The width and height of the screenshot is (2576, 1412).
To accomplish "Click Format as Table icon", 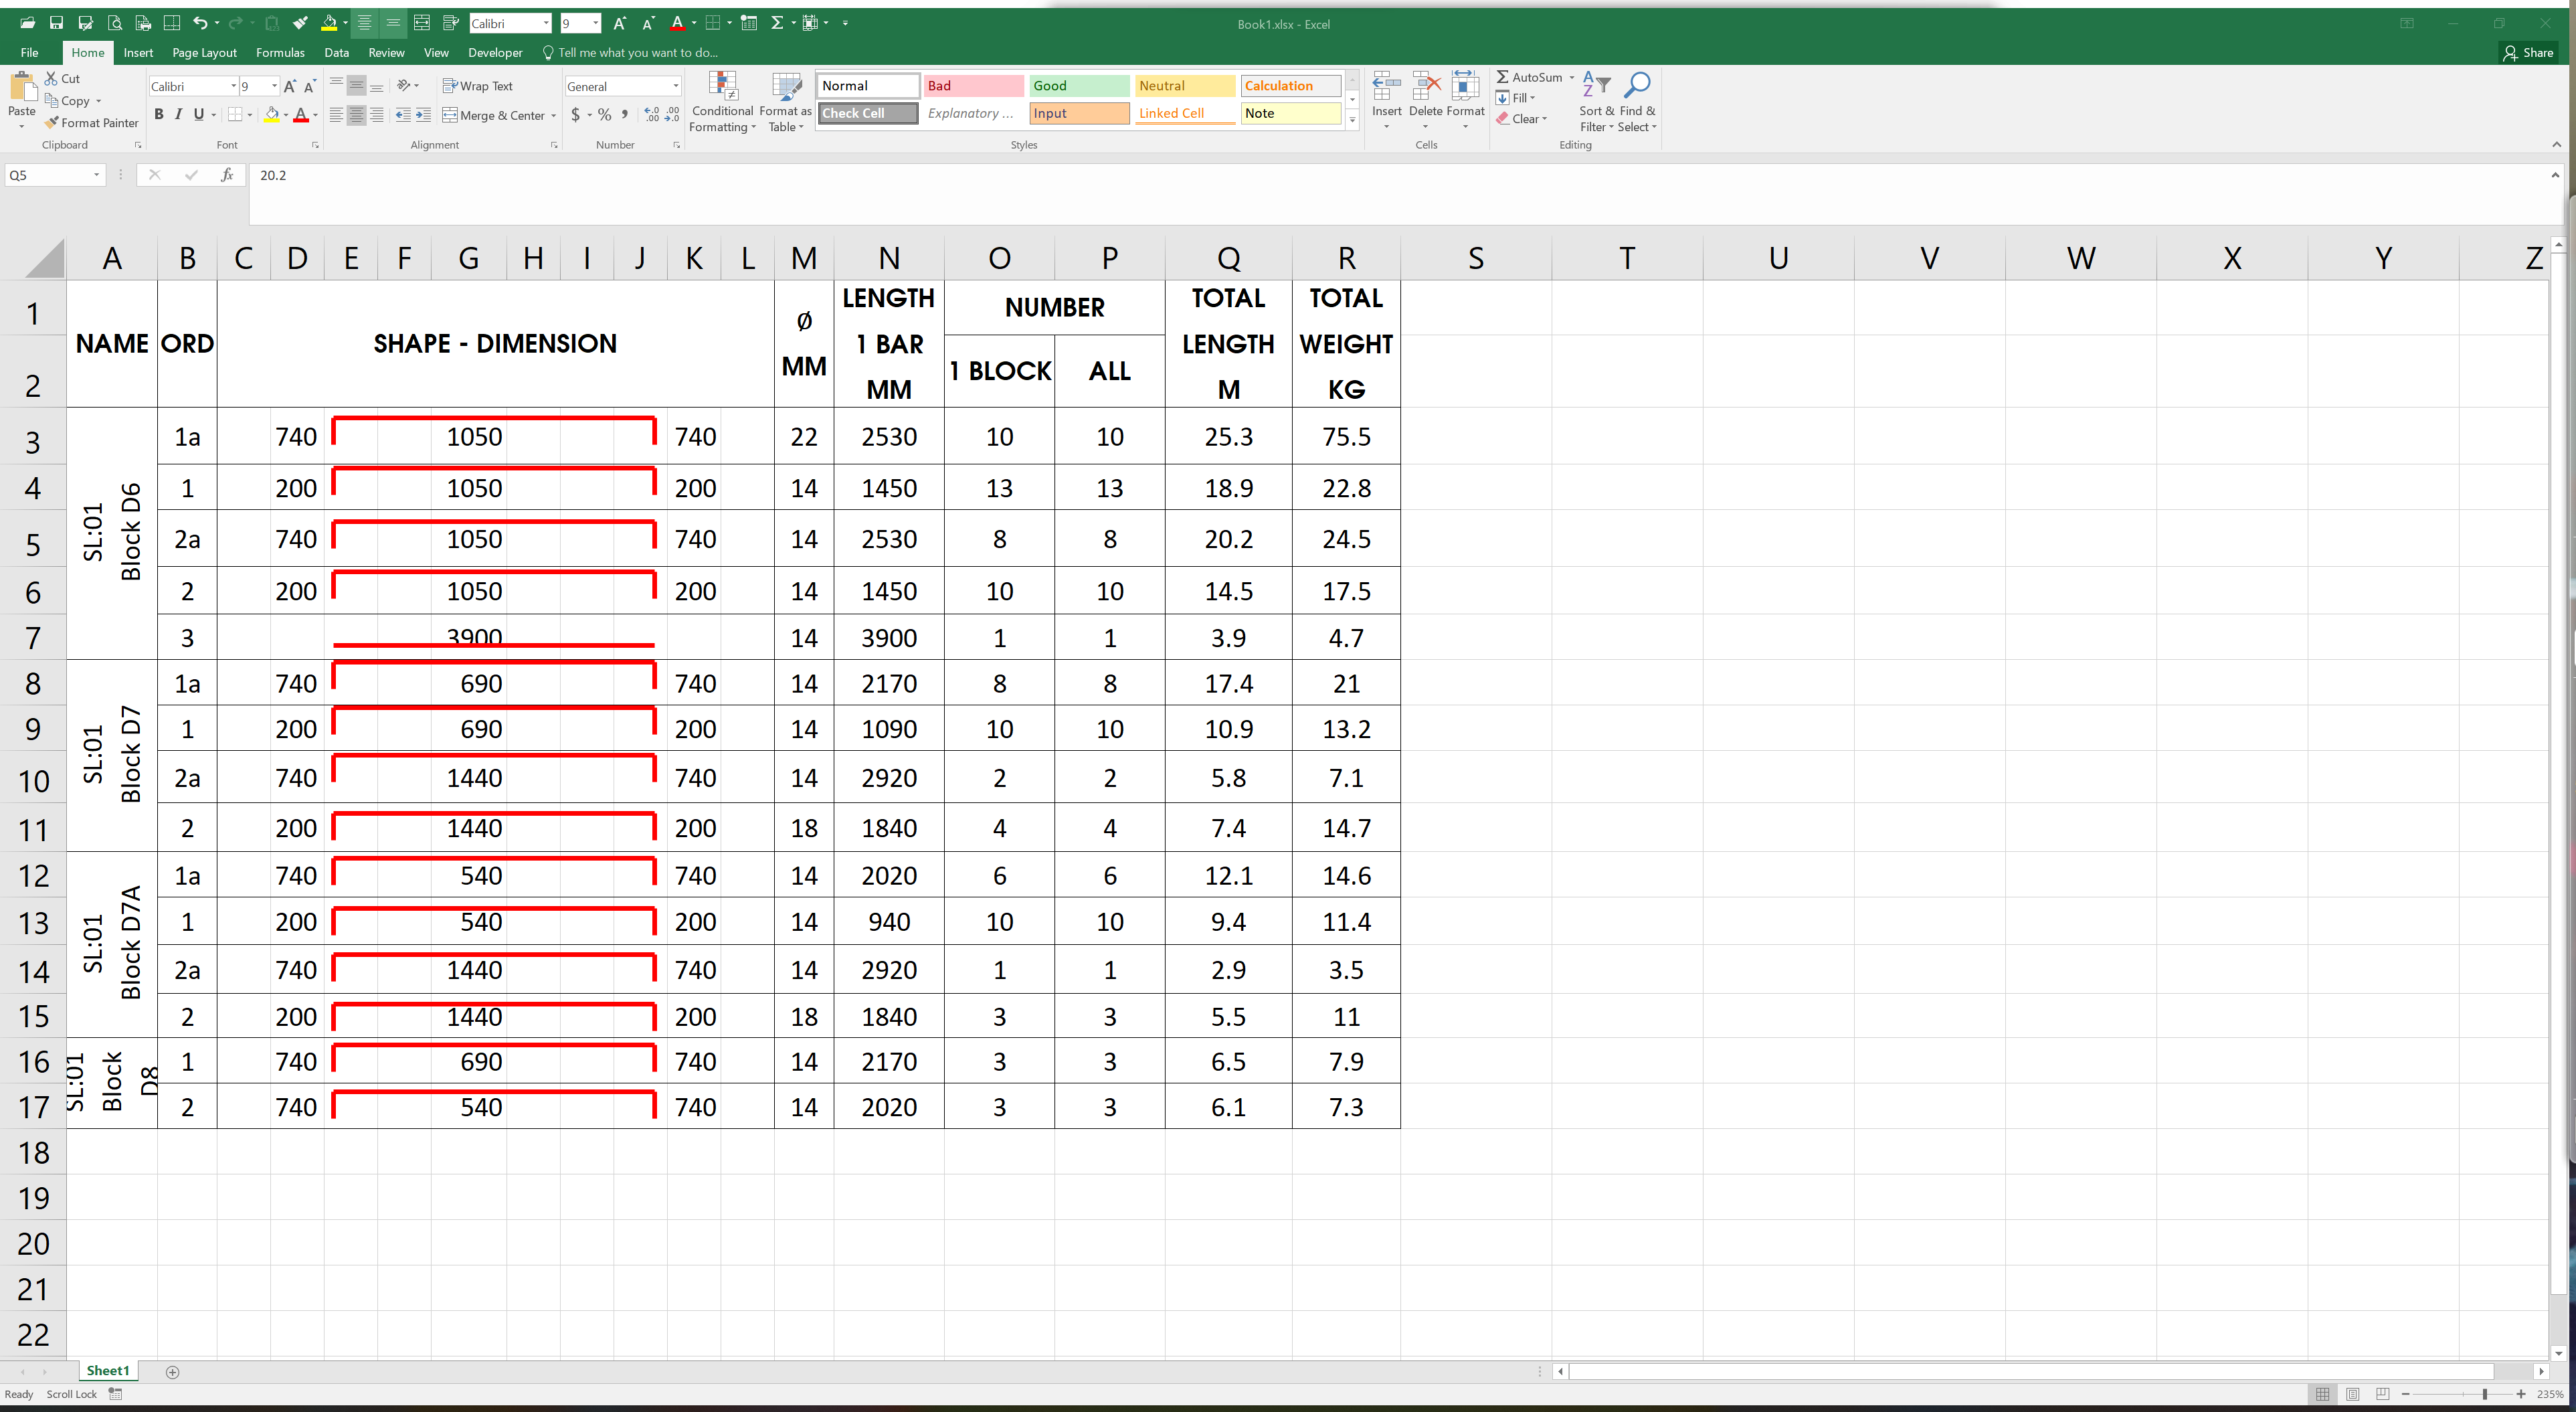I will tap(786, 87).
